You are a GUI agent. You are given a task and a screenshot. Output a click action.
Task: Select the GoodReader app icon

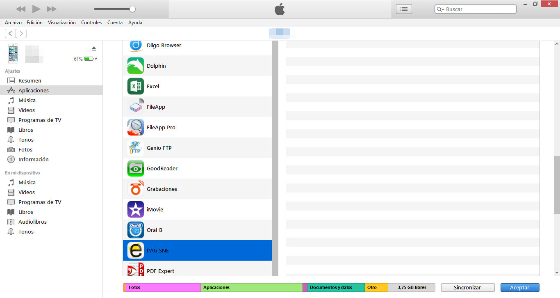pos(136,168)
